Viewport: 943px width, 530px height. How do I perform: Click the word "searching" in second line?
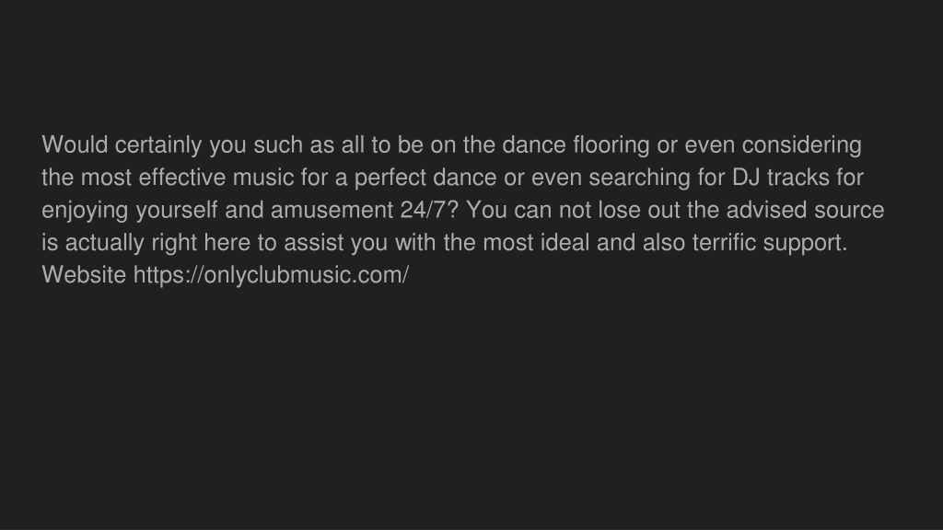click(639, 178)
